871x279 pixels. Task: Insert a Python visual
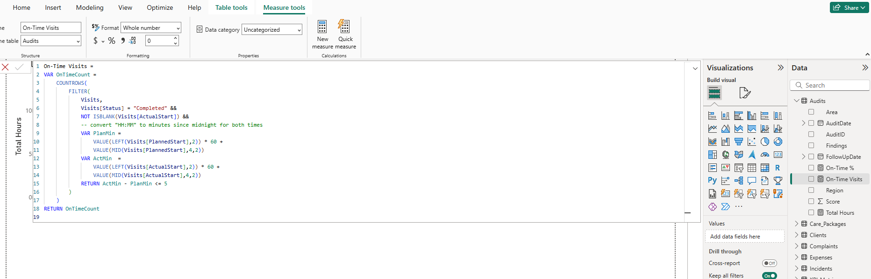(712, 181)
